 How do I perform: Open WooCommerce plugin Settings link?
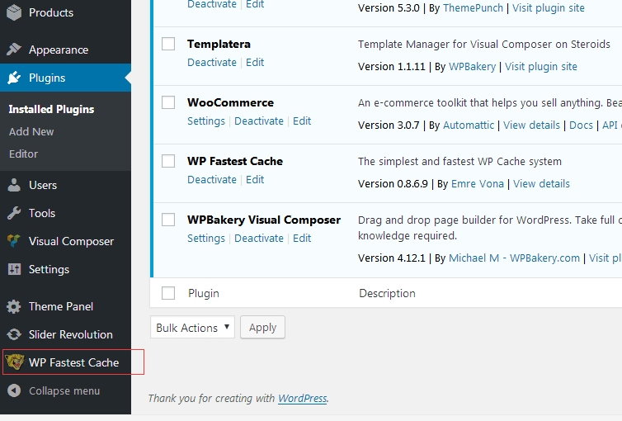click(206, 121)
